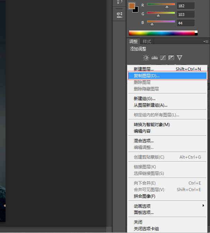The width and height of the screenshot is (210, 233).
Task: Click the Brightness/Contrast adjustment icon
Action: tap(146, 57)
